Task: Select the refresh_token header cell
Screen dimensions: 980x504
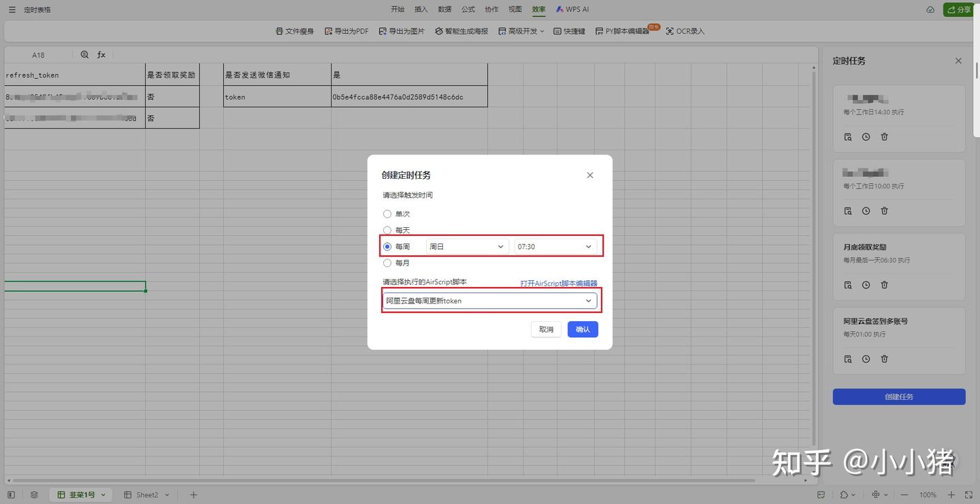Action: click(x=75, y=75)
